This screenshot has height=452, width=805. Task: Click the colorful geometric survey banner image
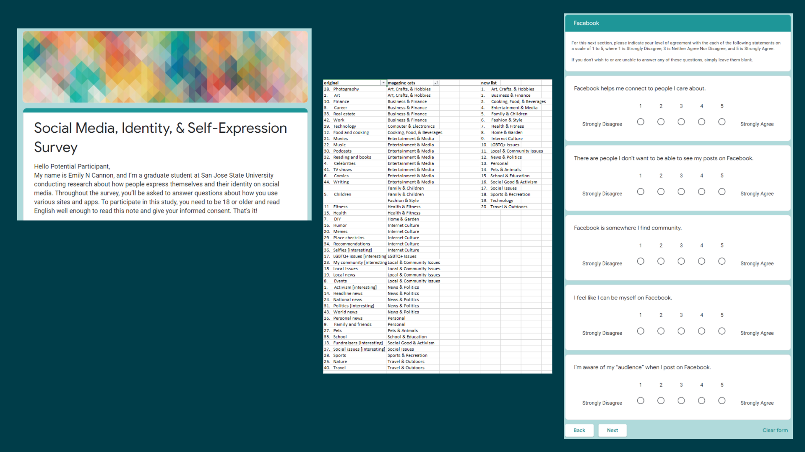point(165,67)
